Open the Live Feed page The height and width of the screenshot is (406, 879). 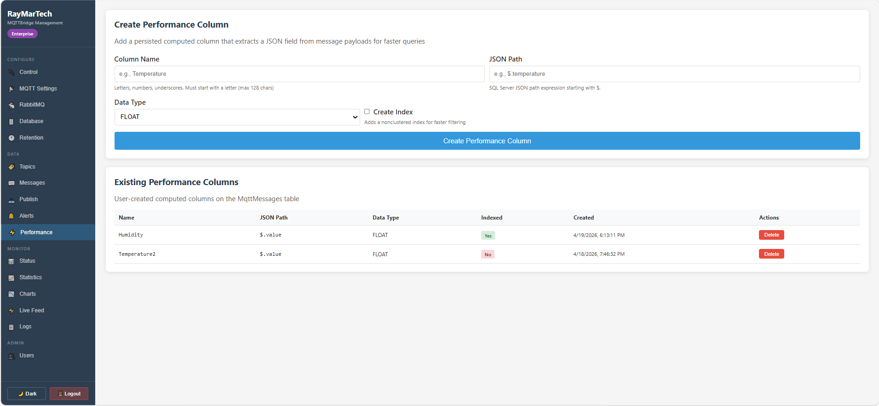(x=48, y=310)
